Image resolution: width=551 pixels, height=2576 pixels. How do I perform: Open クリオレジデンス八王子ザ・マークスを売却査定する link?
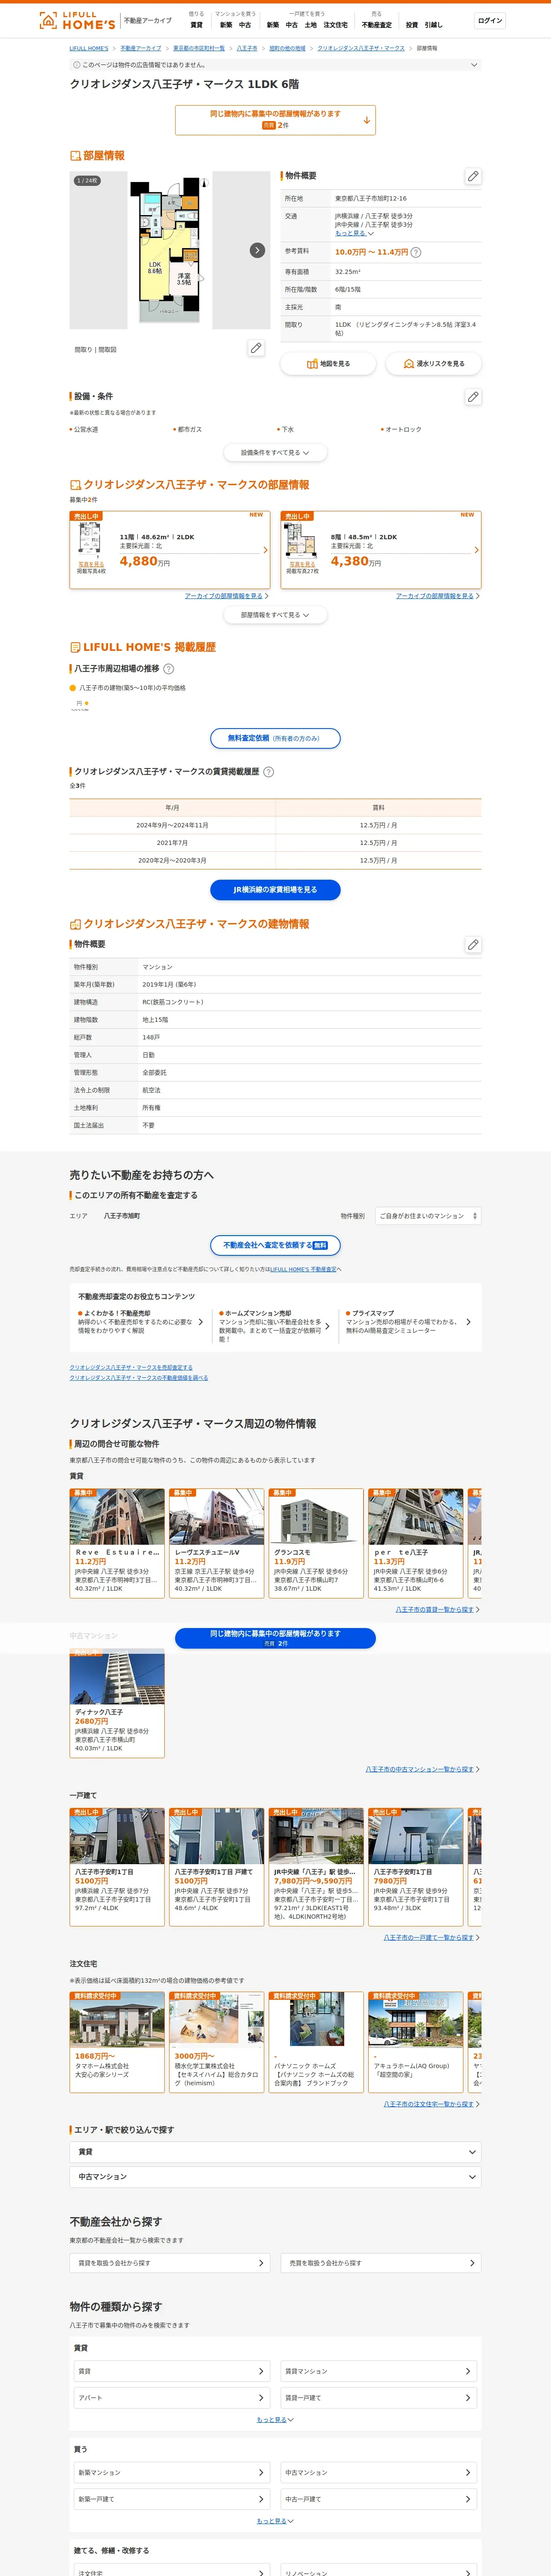(x=131, y=1367)
